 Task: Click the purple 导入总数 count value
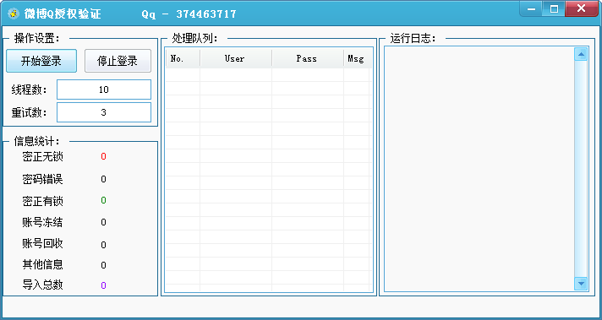click(103, 285)
